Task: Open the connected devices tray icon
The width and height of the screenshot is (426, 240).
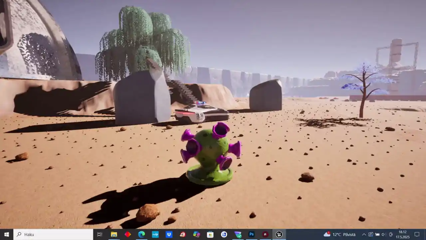Action: 390,234
